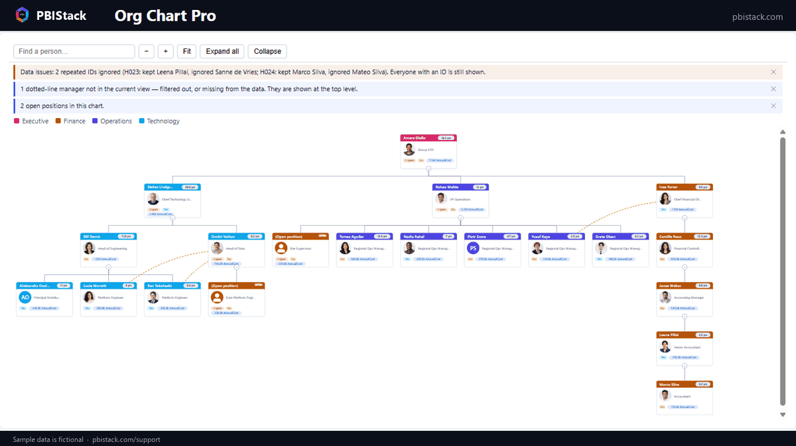Click Aleksandra's AO initials avatar

pyautogui.click(x=25, y=298)
